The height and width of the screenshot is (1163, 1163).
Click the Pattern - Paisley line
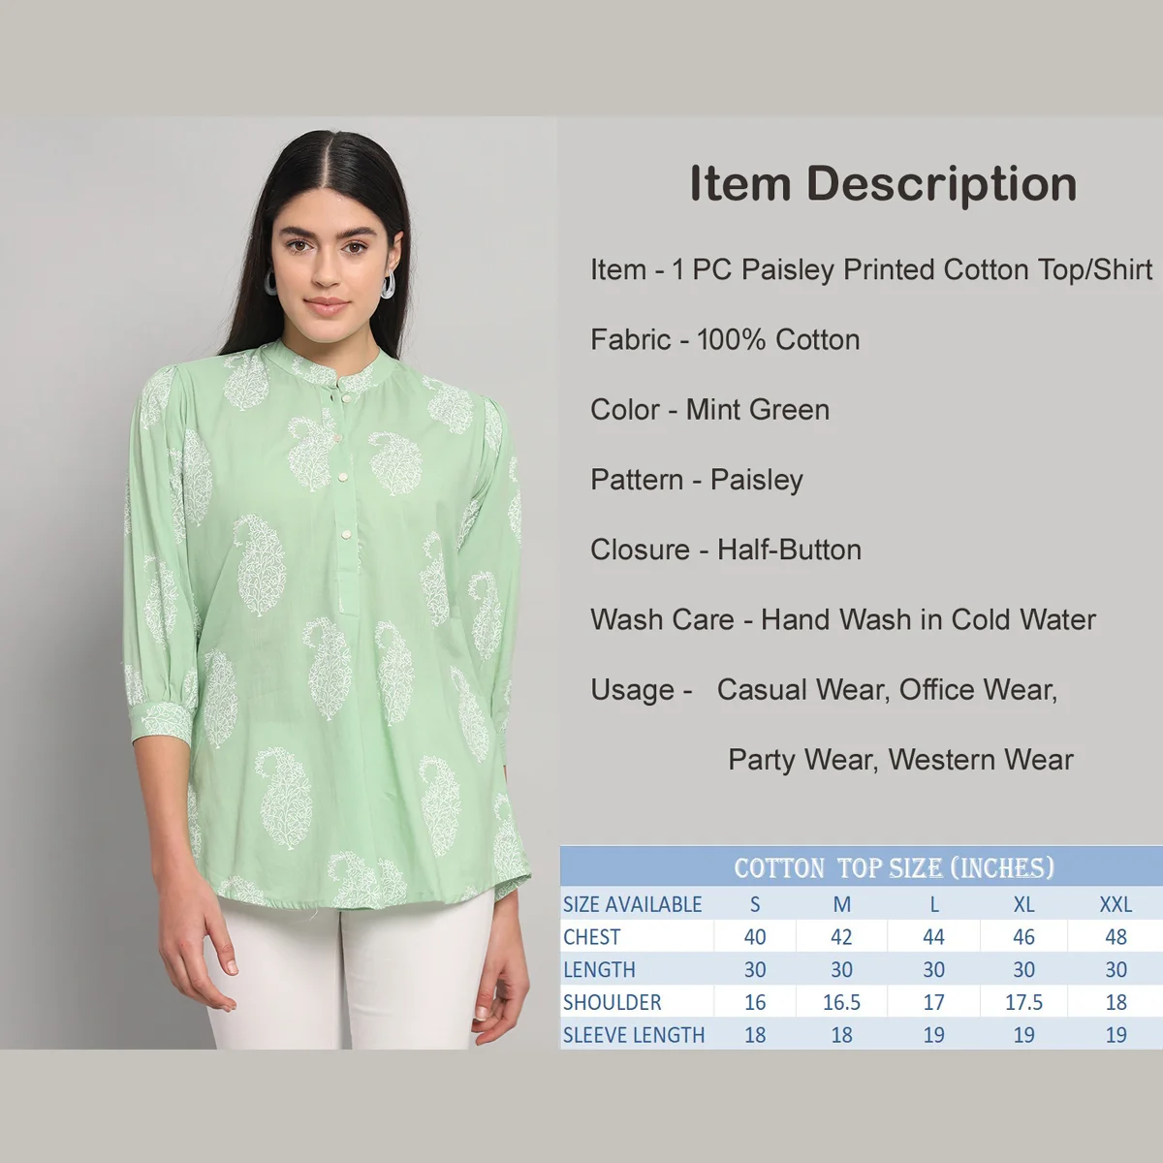(x=697, y=480)
